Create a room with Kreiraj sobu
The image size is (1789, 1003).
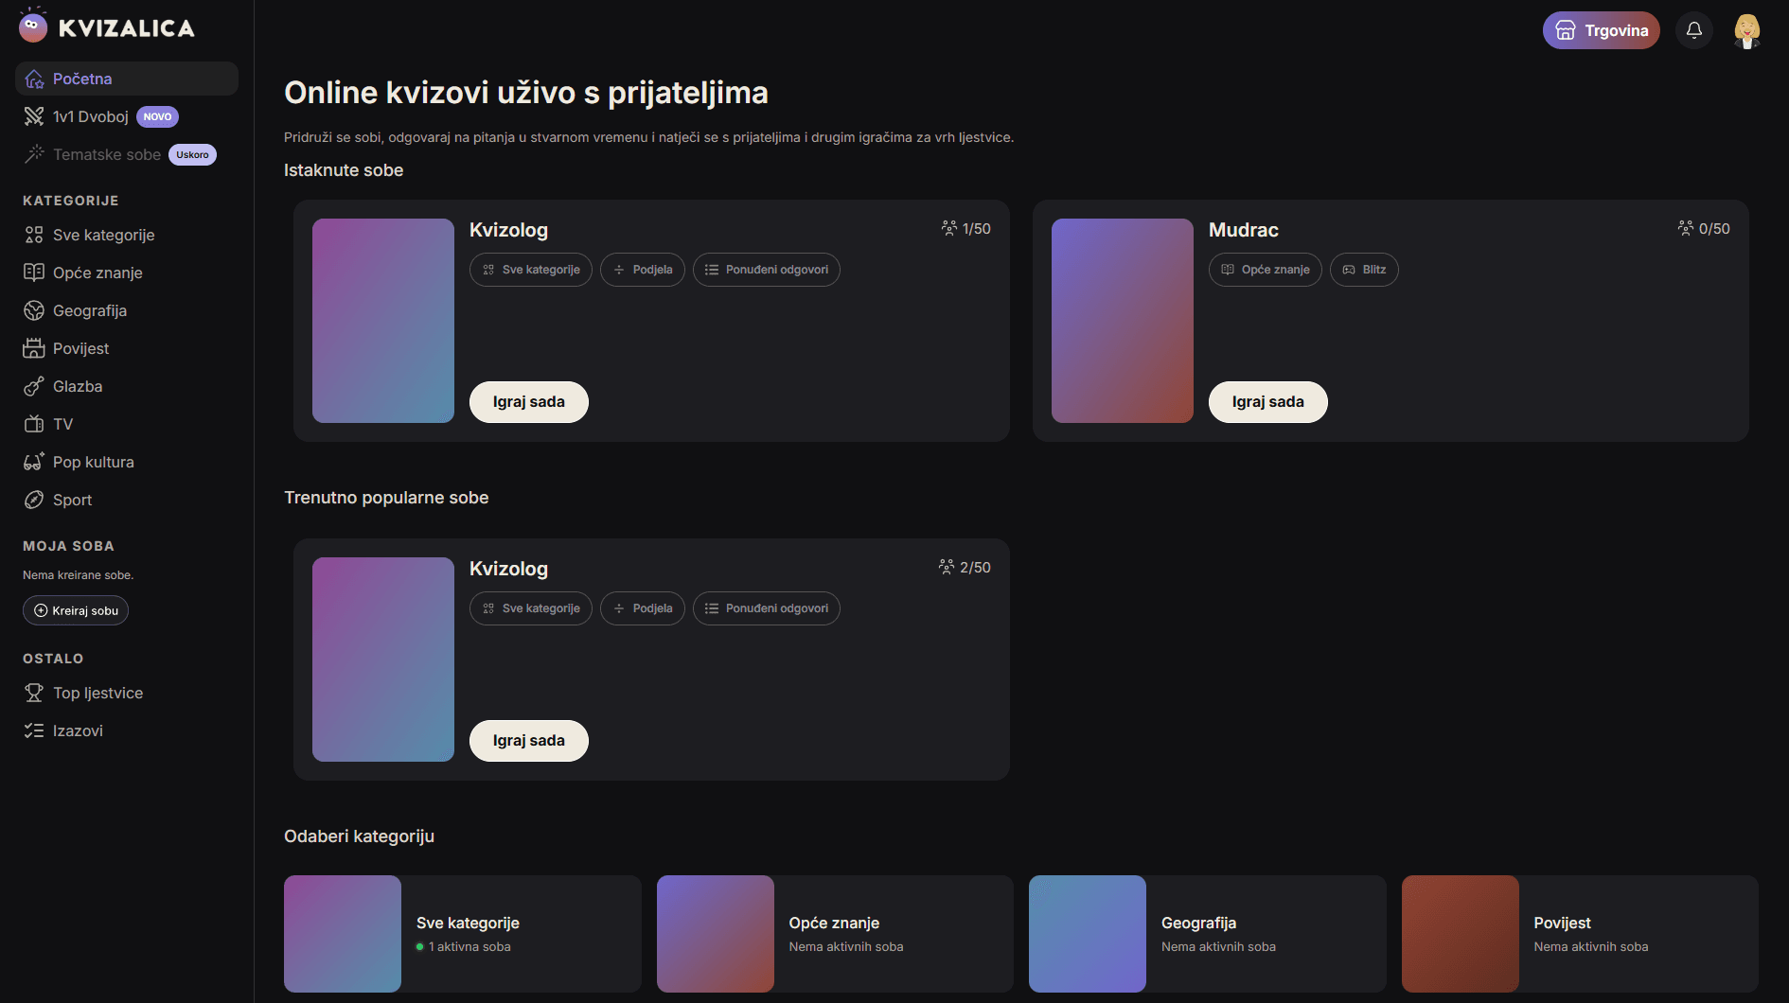click(76, 610)
